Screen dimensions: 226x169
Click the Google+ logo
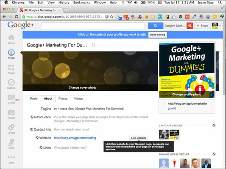point(21,25)
